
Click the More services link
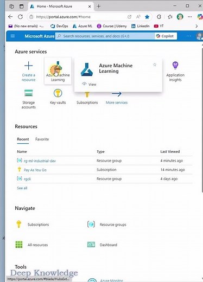pyautogui.click(x=117, y=102)
